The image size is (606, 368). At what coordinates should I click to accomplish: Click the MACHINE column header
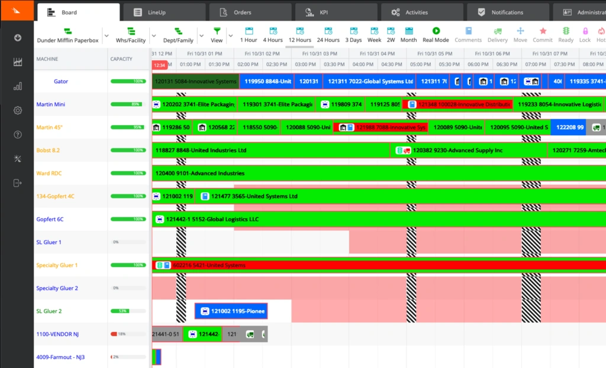[x=47, y=59]
